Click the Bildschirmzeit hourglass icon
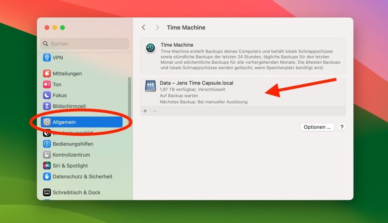This screenshot has width=388, height=223. [x=47, y=106]
